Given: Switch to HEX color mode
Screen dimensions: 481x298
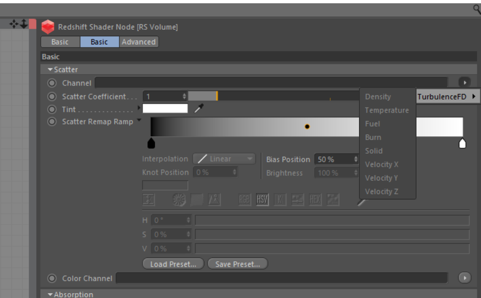Looking at the screenshot, I should click(x=315, y=200).
